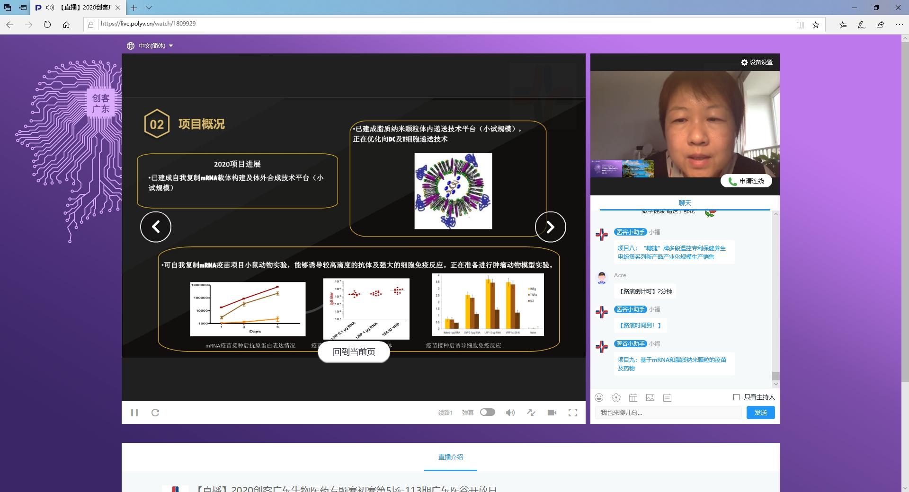
Task: Open the emoji picker in chat
Action: [x=599, y=397]
